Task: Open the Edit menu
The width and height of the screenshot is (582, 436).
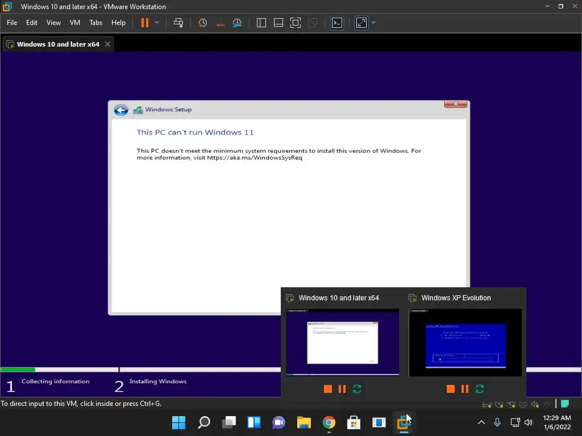Action: click(32, 23)
